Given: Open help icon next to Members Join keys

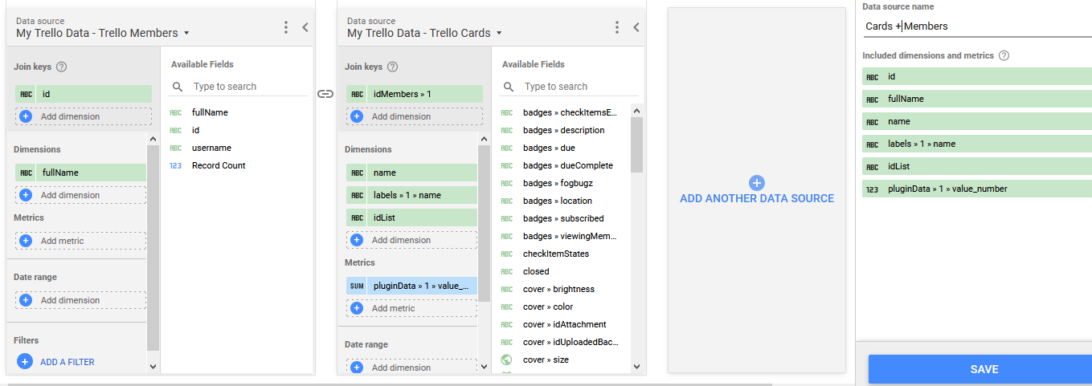Looking at the screenshot, I should [x=62, y=67].
